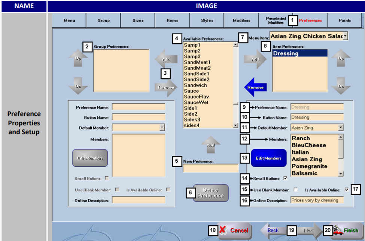Click scroll-down arrow of Available Preferences list
The image size is (365, 241).
click(235, 125)
